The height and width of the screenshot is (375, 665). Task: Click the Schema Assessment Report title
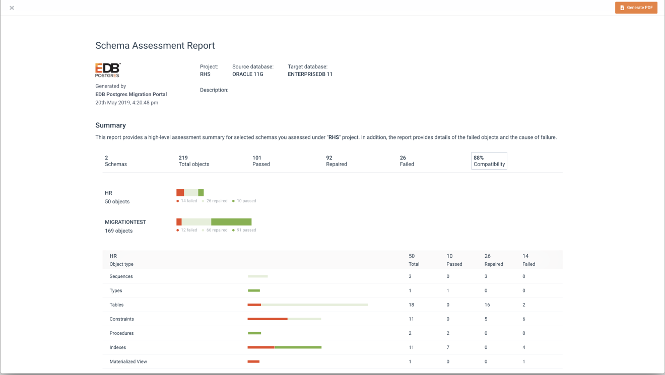click(x=155, y=45)
